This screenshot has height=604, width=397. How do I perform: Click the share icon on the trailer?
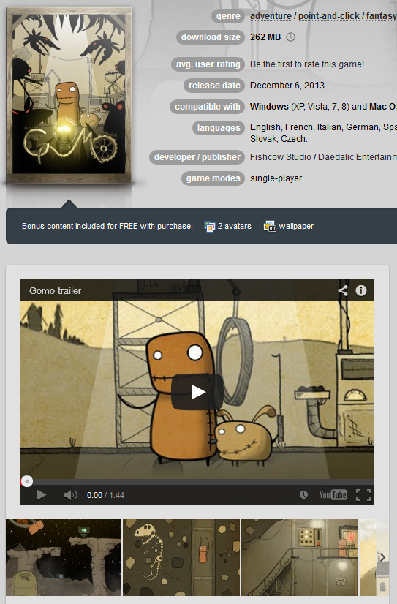point(343,290)
